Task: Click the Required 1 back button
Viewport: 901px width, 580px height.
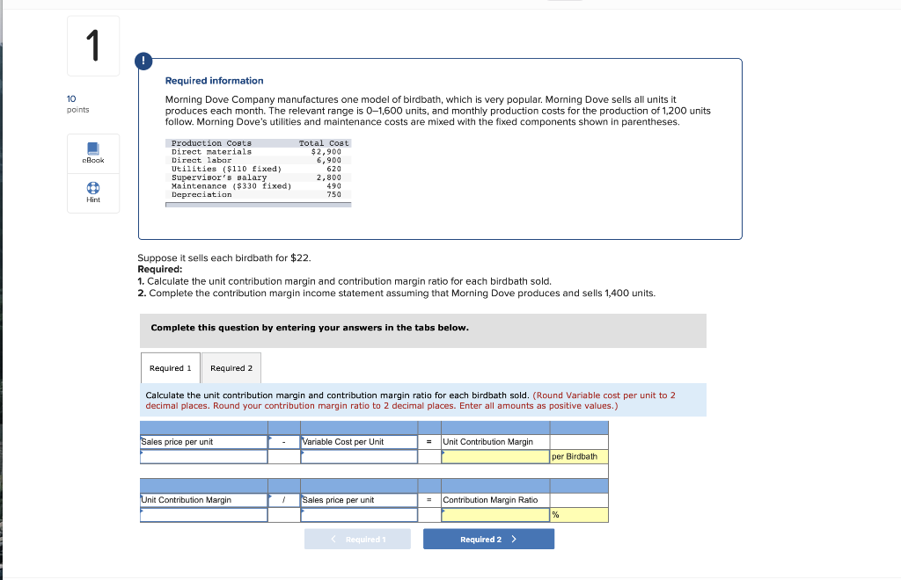Action: (357, 539)
